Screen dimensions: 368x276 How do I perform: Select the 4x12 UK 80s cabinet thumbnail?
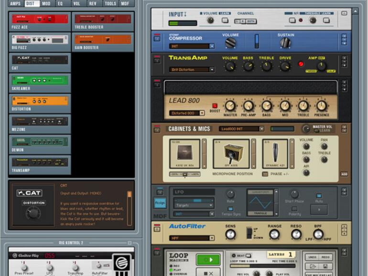point(184,154)
